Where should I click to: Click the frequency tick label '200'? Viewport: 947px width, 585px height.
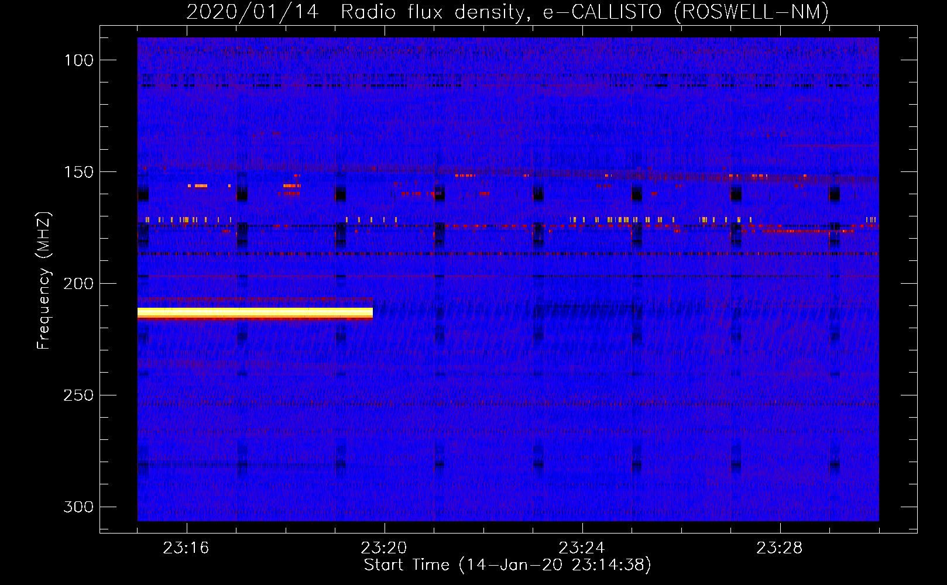coord(78,284)
